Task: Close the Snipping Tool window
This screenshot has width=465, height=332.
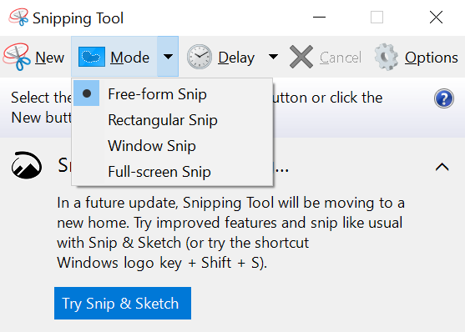Action: point(436,18)
